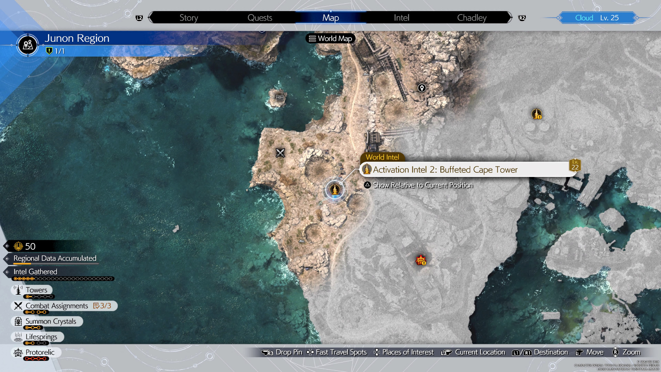This screenshot has width=661, height=372.
Task: Click the tower icon in the upper right rocky area
Action: coord(536,114)
